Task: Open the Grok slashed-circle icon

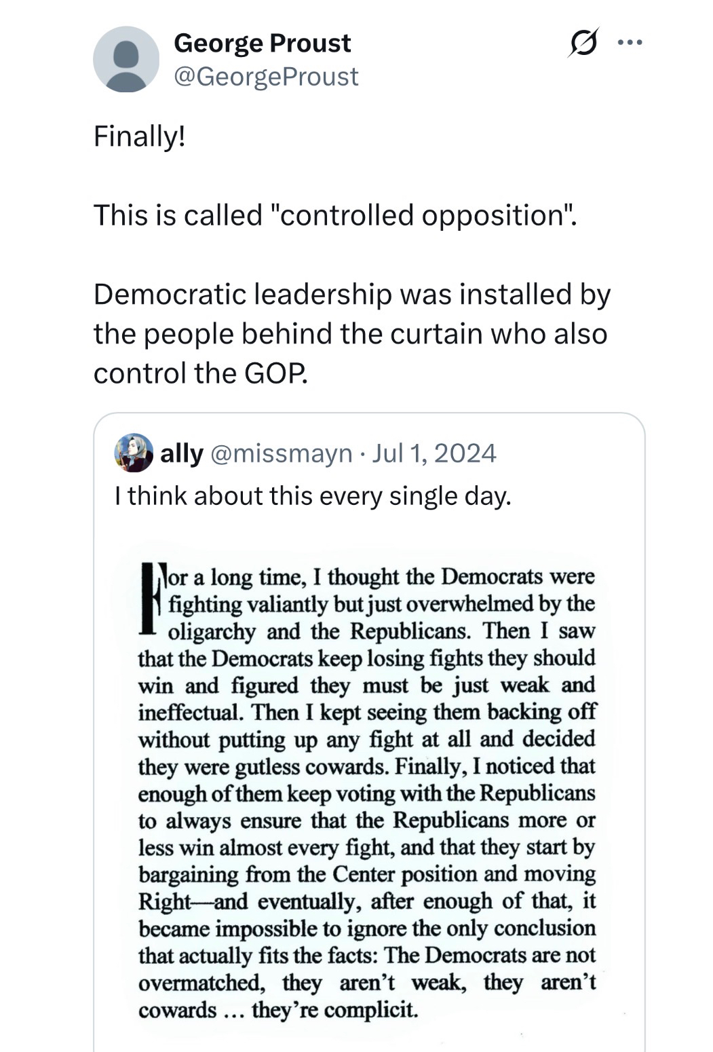Action: 582,44
